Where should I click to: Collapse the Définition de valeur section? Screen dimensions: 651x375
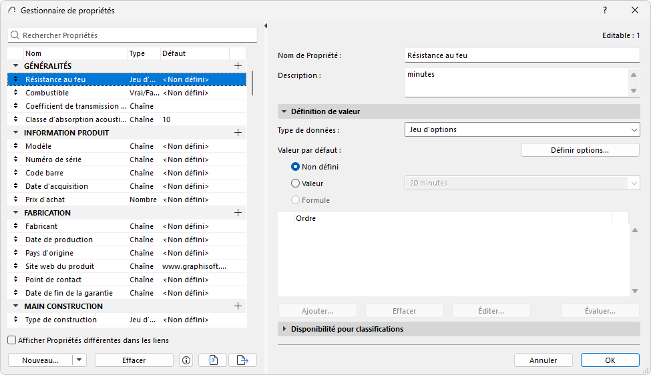(285, 111)
